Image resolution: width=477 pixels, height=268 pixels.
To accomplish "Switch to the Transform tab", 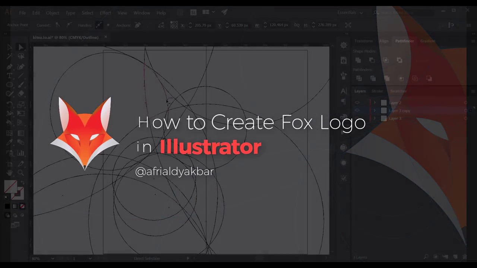I will (363, 41).
